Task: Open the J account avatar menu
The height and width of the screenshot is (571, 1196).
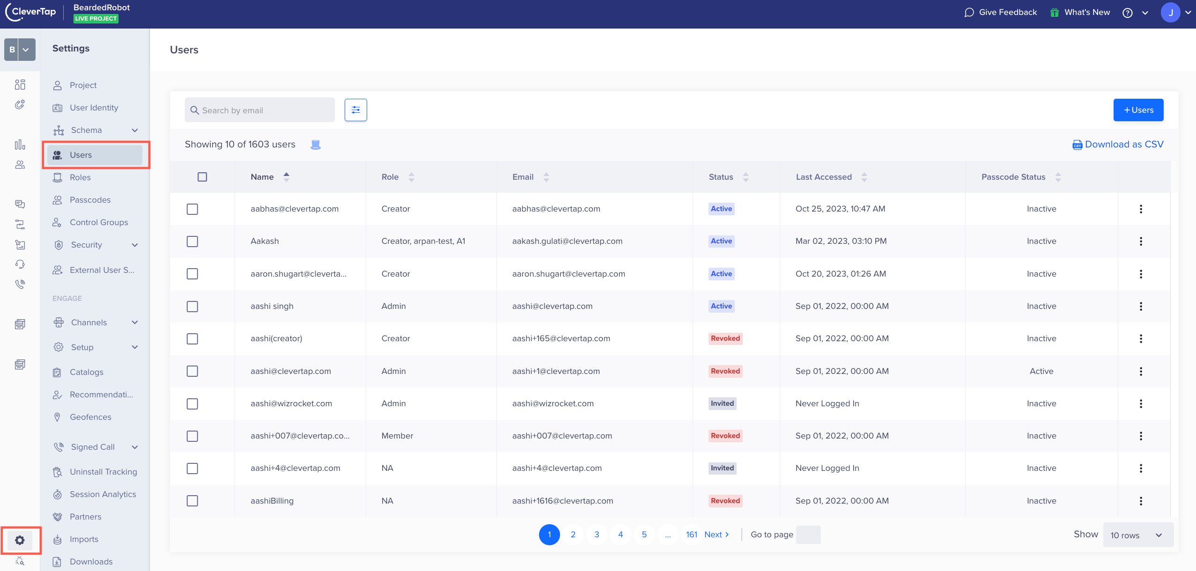Action: point(1170,13)
